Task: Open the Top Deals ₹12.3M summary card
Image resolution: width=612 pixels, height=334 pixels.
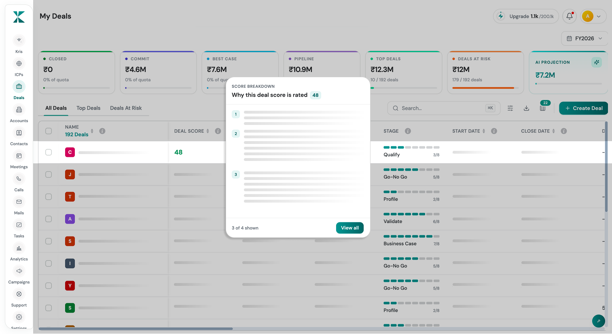Action: (x=404, y=72)
